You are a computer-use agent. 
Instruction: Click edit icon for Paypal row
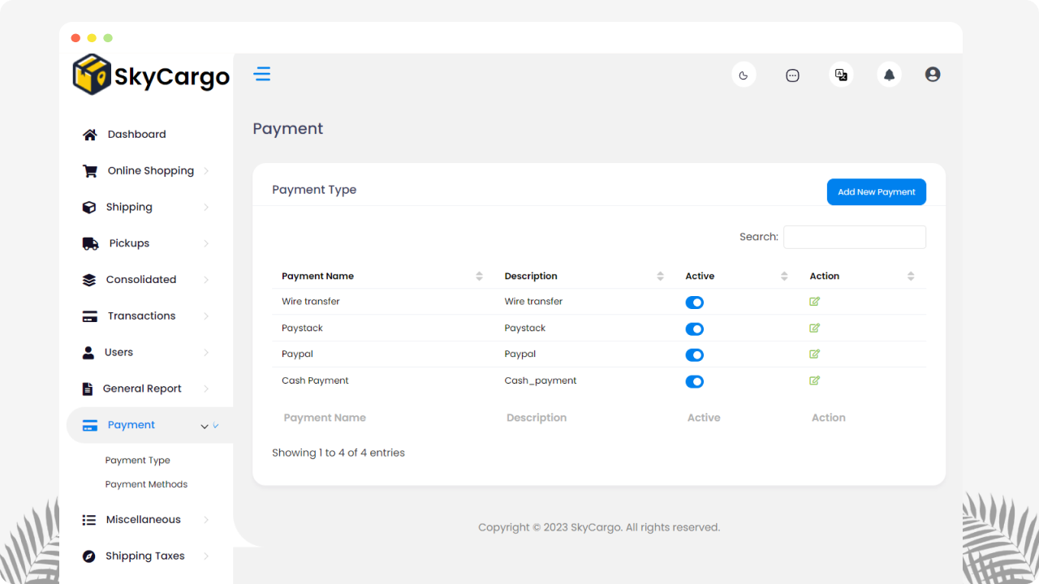click(x=814, y=354)
